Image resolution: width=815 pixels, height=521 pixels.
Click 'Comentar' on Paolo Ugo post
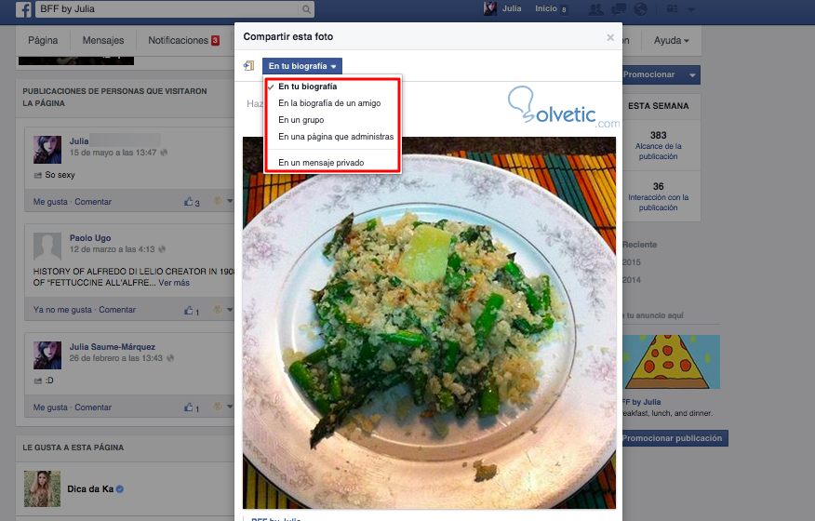117,310
